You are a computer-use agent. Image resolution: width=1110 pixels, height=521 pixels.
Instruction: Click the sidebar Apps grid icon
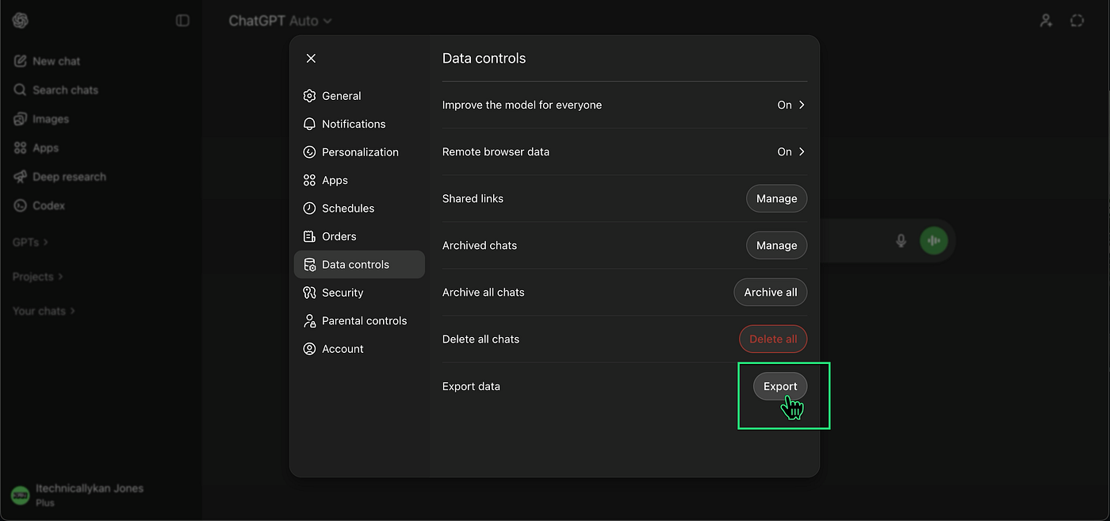click(x=20, y=148)
